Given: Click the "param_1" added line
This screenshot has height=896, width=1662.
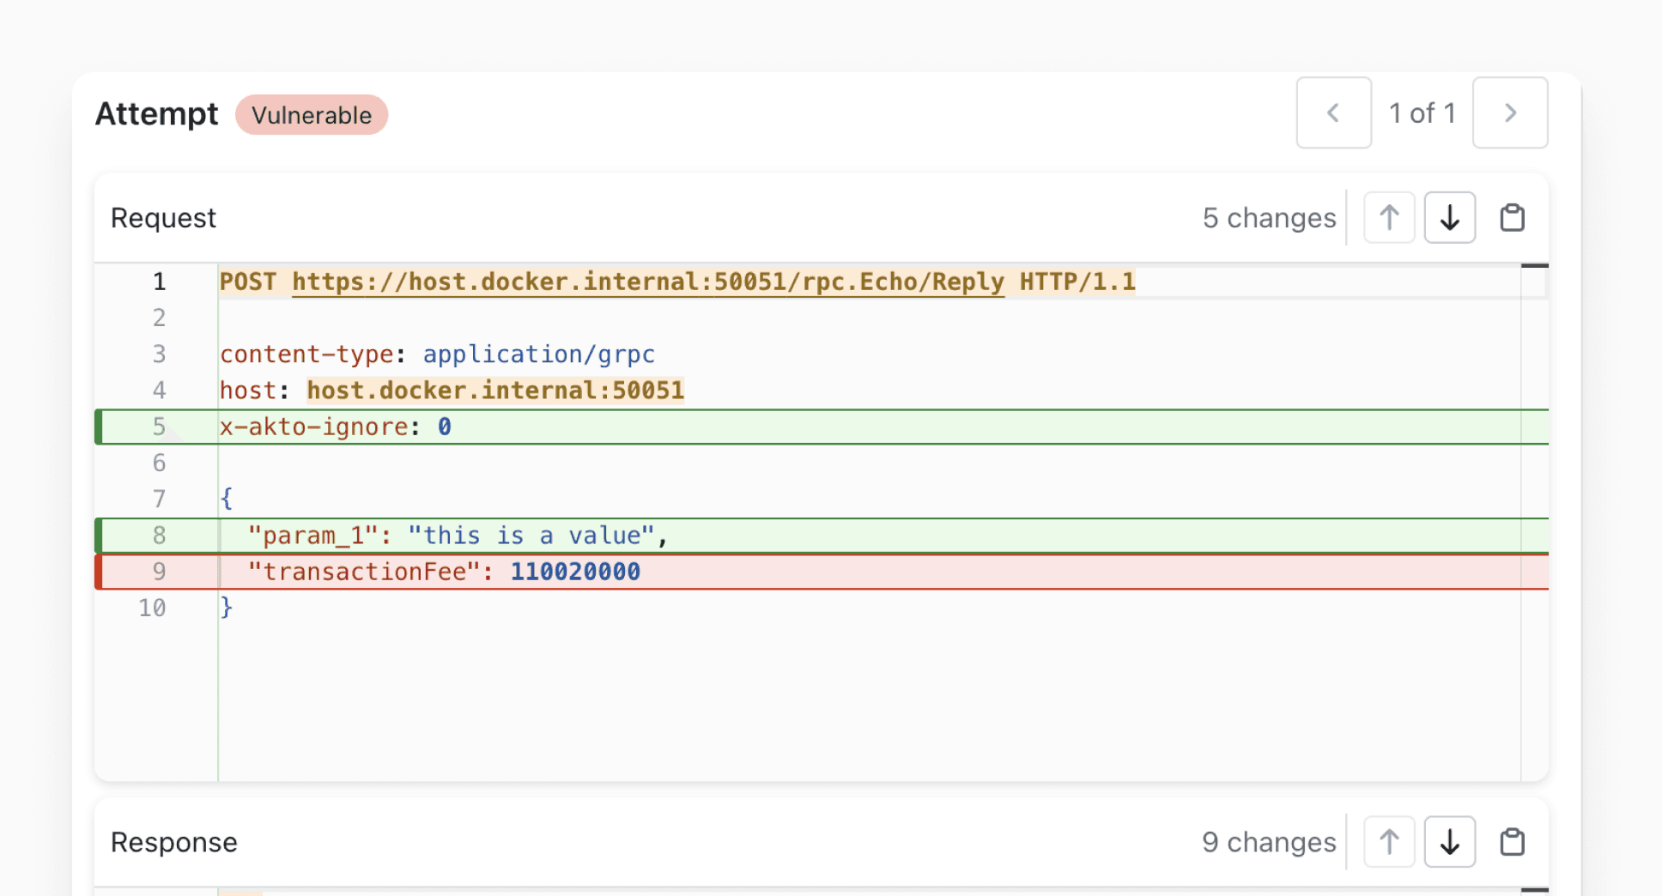Looking at the screenshot, I should pos(822,536).
